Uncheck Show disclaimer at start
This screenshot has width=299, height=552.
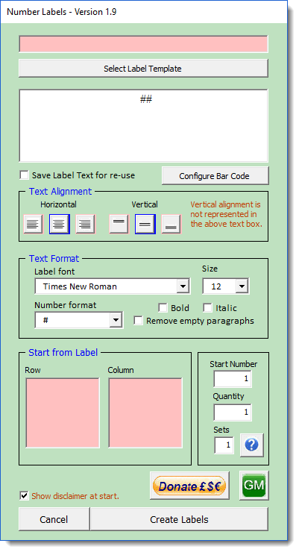(24, 495)
